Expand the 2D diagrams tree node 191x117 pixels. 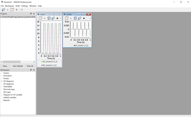(x=2, y=81)
